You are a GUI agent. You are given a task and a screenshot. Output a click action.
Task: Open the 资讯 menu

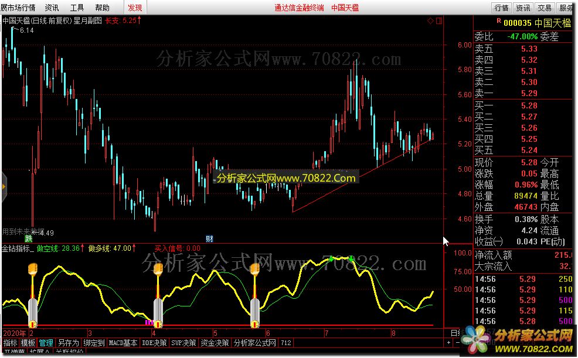[52, 8]
